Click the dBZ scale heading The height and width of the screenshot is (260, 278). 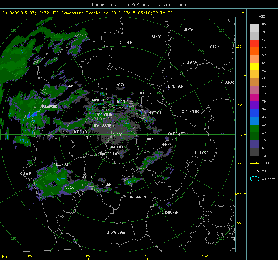(262, 17)
